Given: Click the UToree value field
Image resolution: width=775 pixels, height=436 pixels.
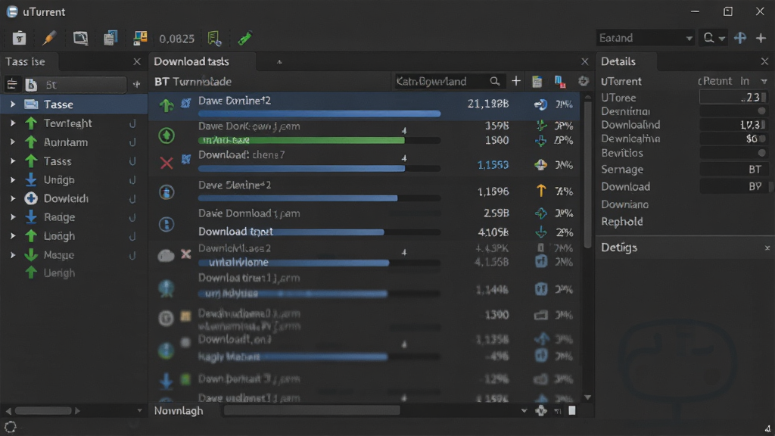Looking at the screenshot, I should [x=733, y=98].
